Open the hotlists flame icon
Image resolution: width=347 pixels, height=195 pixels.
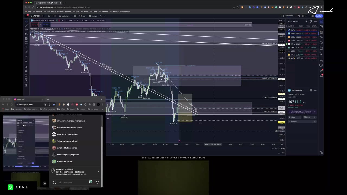pyautogui.click(x=321, y=43)
